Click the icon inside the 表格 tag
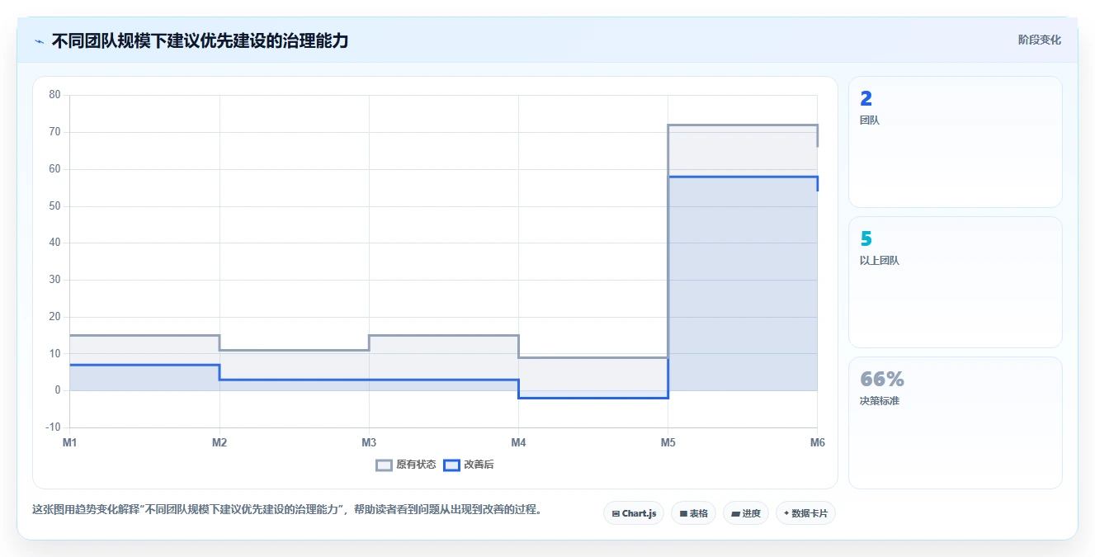Image resolution: width=1095 pixels, height=557 pixels. tap(683, 513)
